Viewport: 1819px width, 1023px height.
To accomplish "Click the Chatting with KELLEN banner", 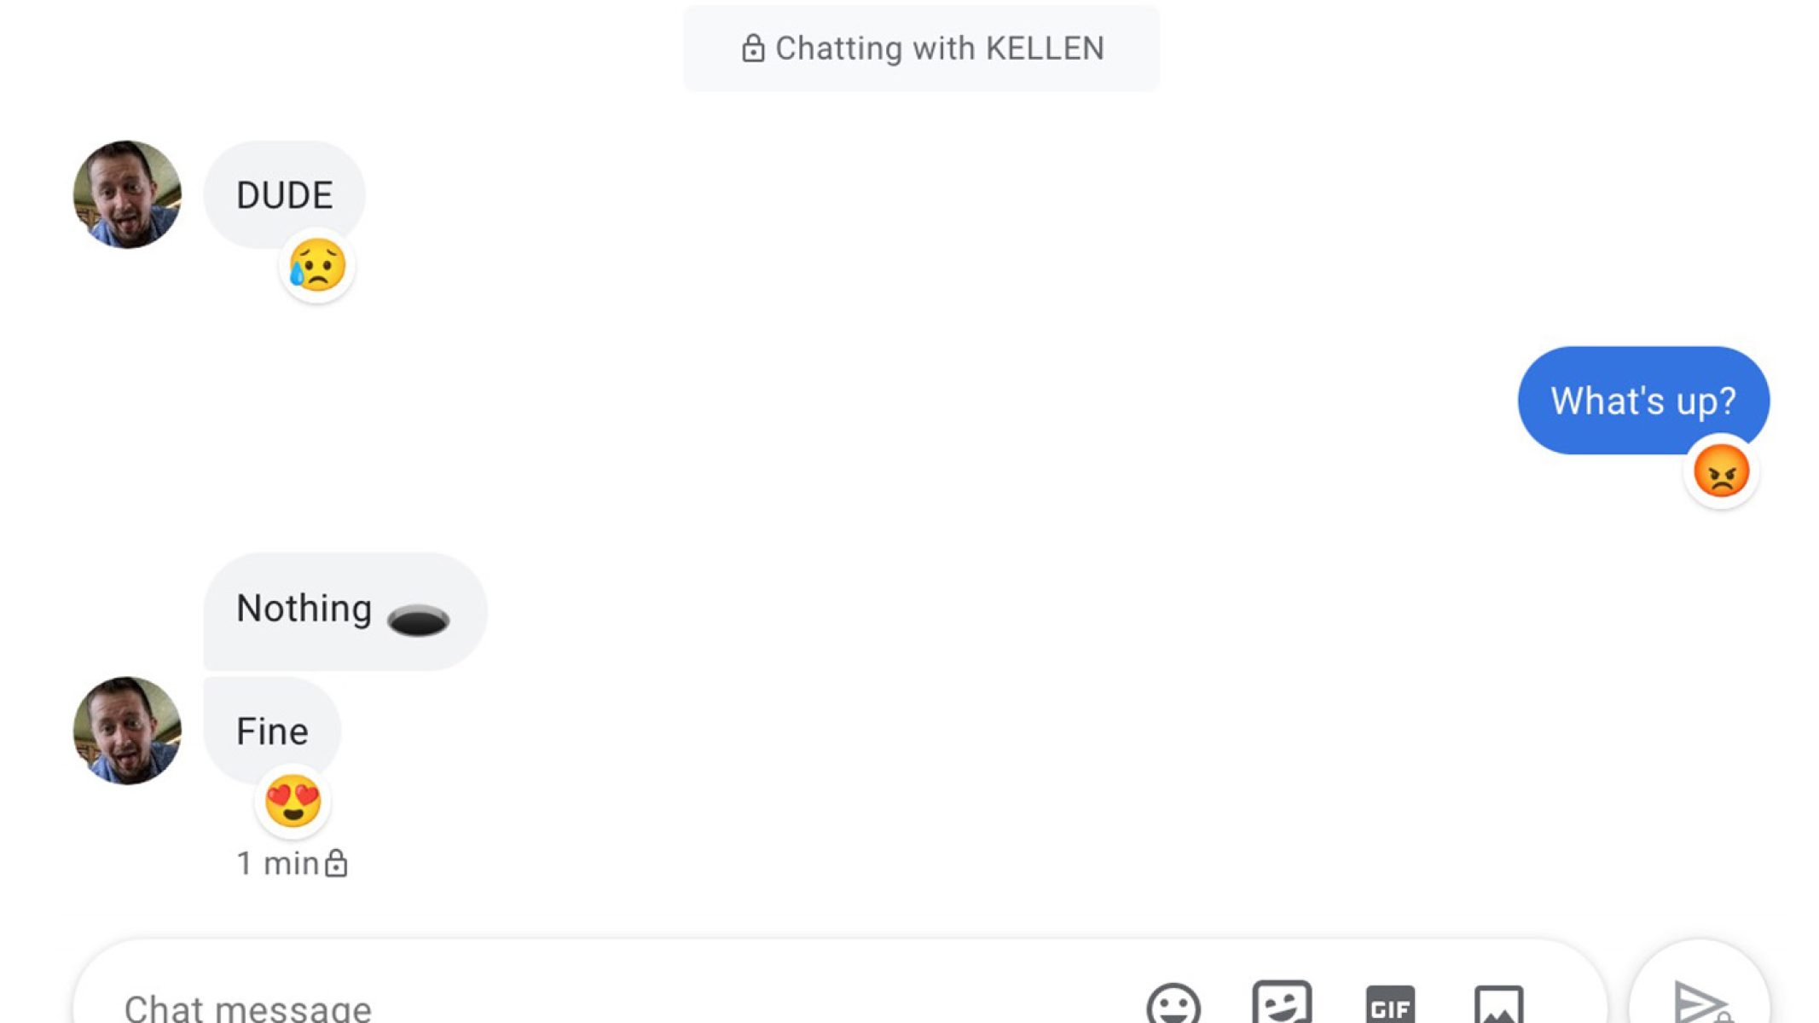I will [921, 49].
